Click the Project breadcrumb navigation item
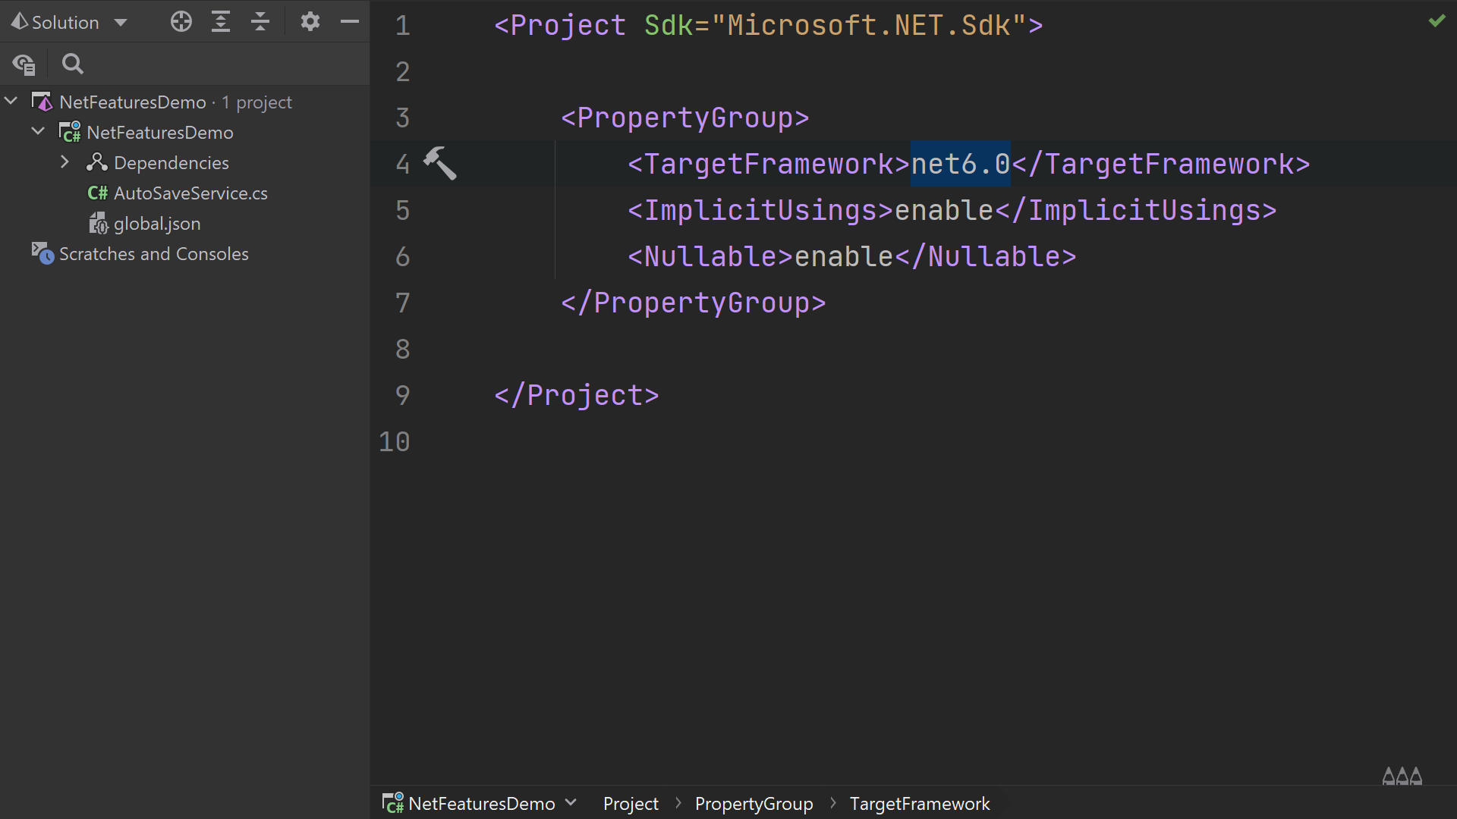The width and height of the screenshot is (1457, 819). tap(631, 803)
